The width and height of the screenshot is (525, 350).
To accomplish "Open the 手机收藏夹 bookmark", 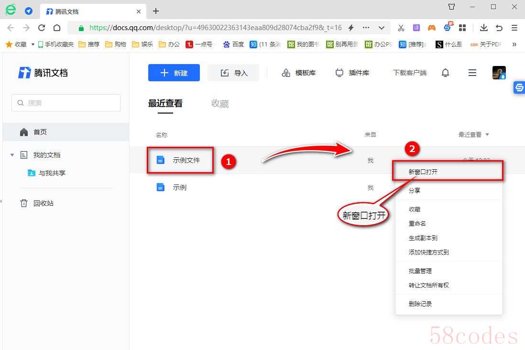I will click(55, 44).
